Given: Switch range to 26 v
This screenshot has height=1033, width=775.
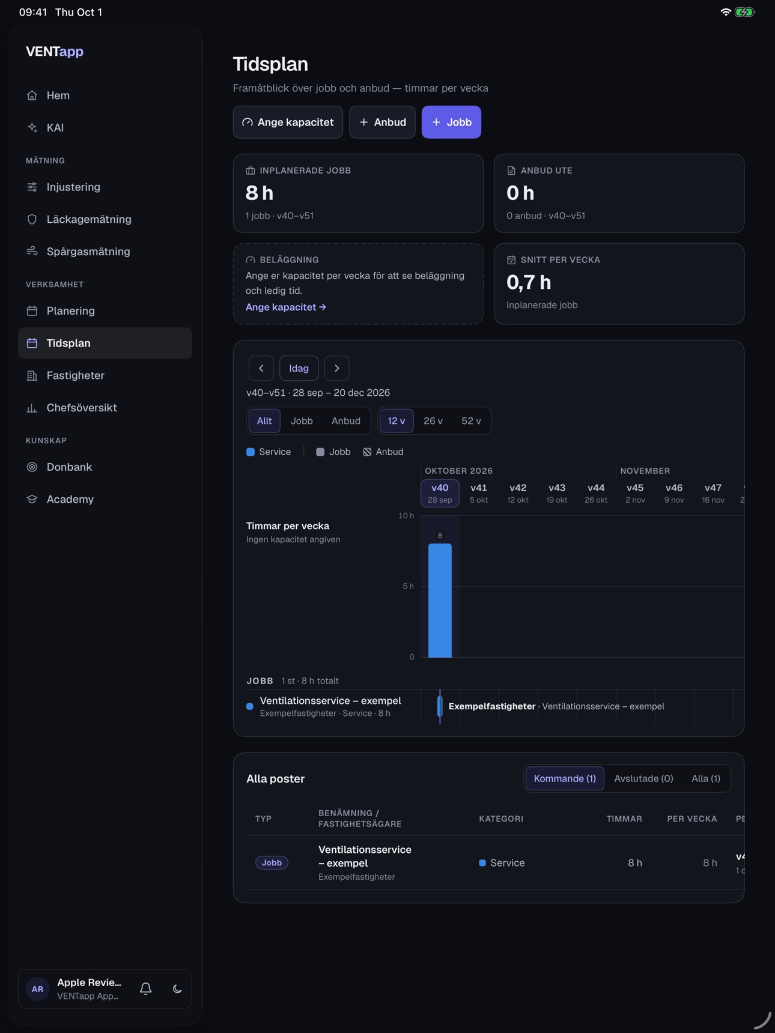Looking at the screenshot, I should click(433, 421).
